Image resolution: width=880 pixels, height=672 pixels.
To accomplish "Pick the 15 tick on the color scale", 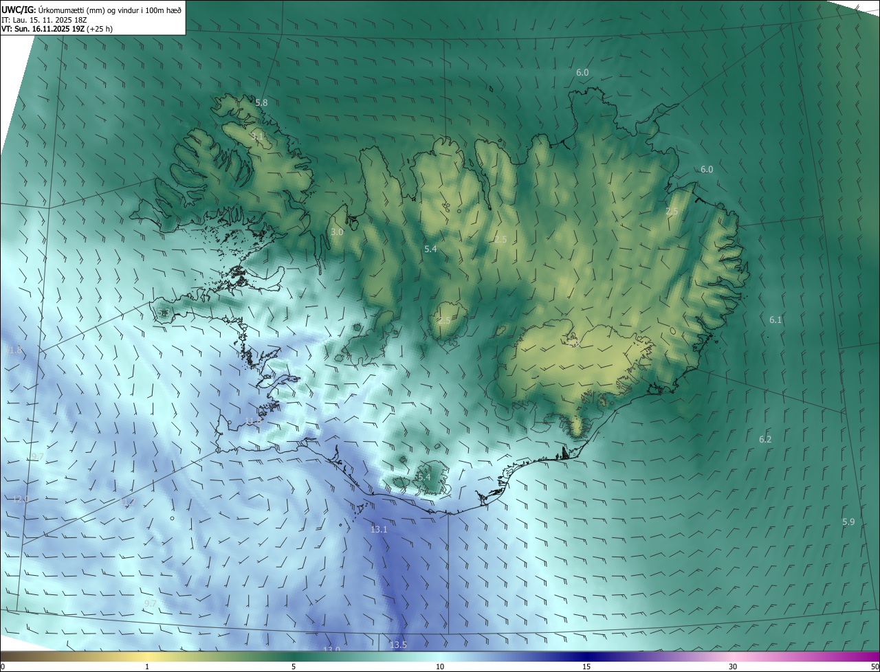I will [586, 667].
